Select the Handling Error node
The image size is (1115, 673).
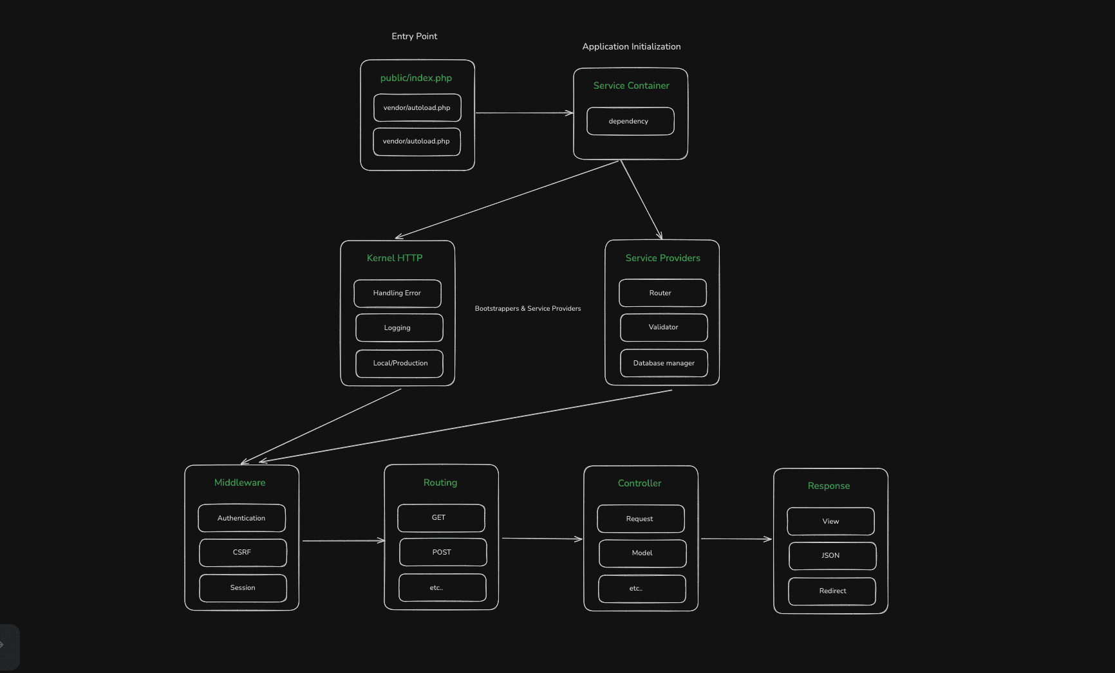(x=397, y=293)
